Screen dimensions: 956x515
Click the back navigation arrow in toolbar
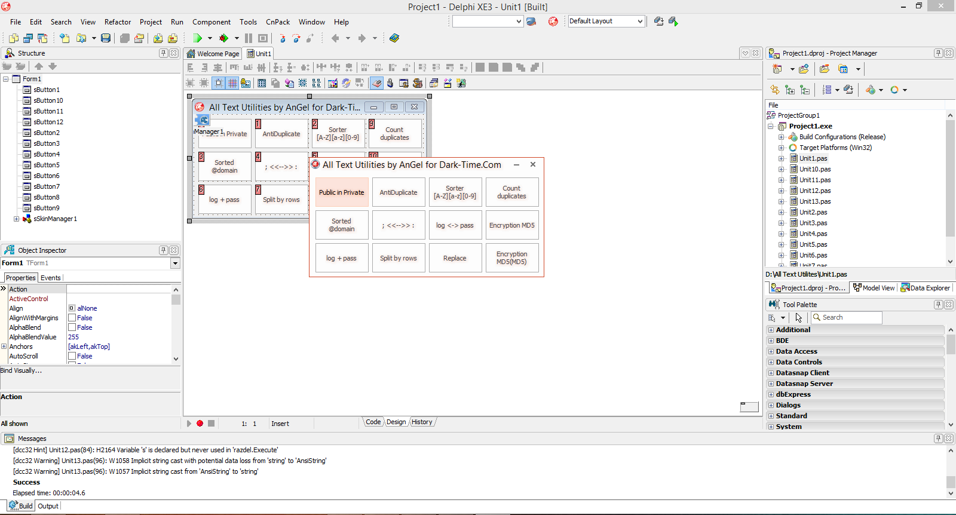click(335, 38)
